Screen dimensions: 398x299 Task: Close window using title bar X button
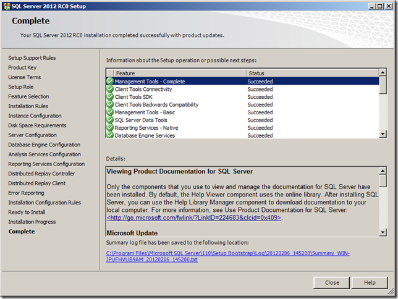click(389, 6)
